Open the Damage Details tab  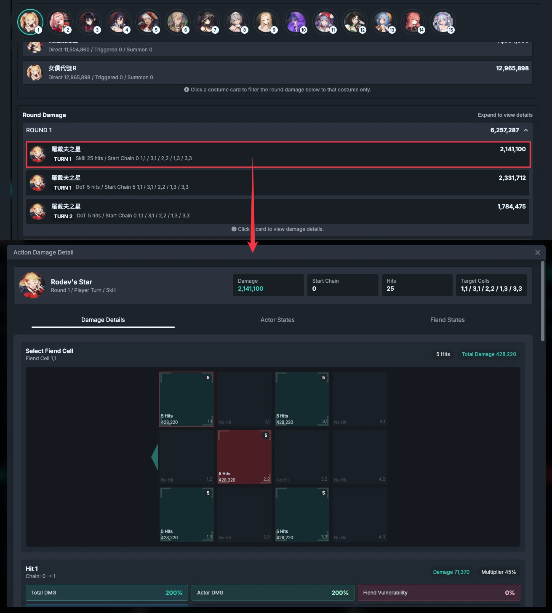(103, 320)
